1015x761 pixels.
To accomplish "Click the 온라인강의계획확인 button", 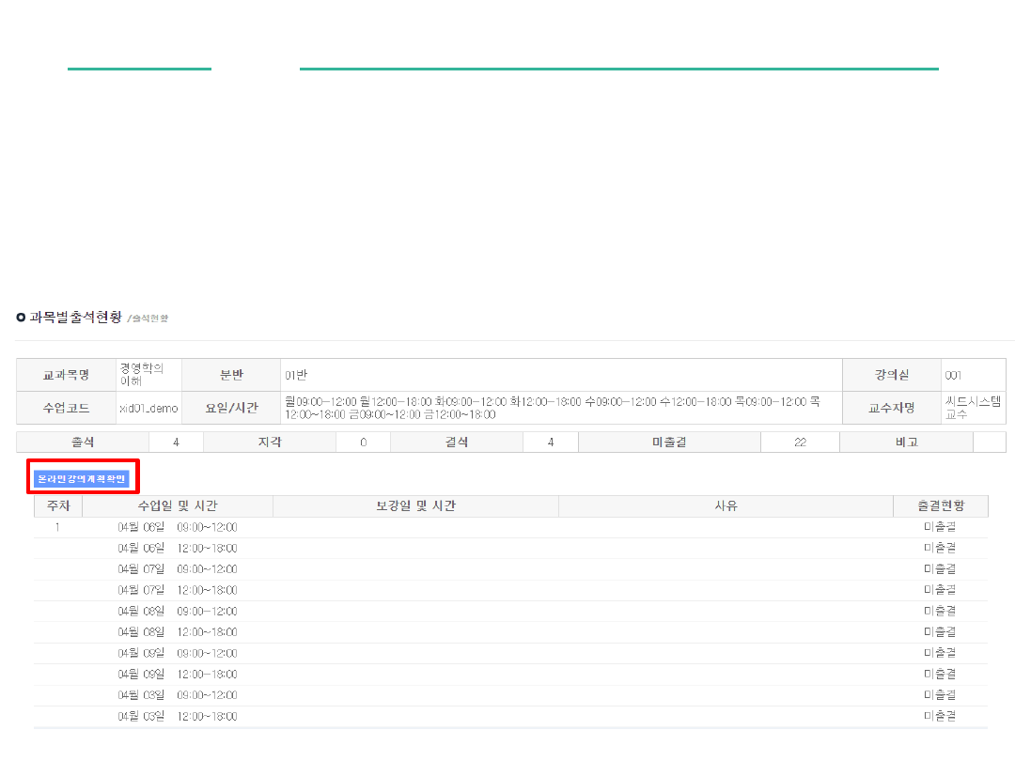I will click(81, 478).
